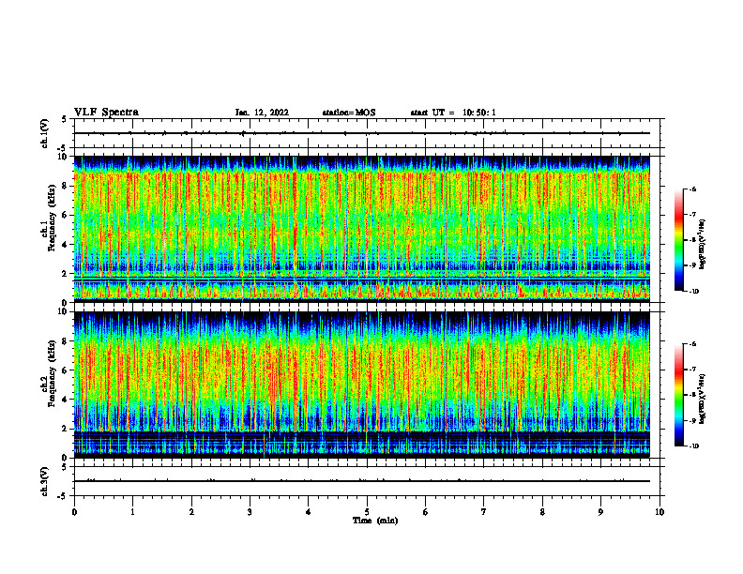Click the ch.2 spectrogram panel
This screenshot has height=574, width=743.
point(362,385)
